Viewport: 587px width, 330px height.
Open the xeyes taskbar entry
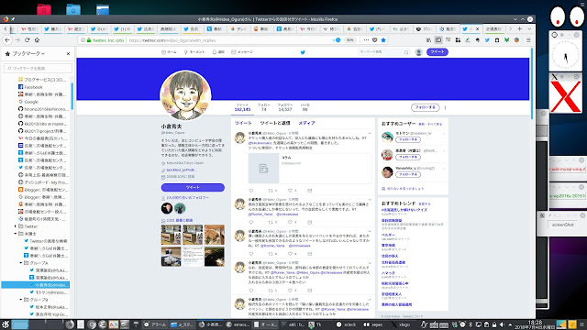(373, 324)
